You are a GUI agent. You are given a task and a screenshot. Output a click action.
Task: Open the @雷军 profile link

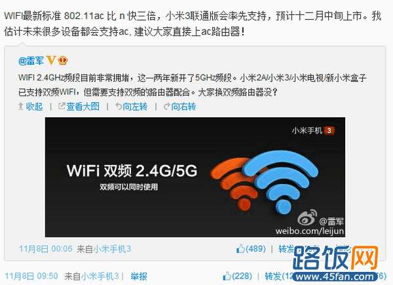click(31, 61)
